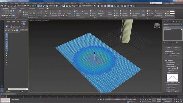Expand the Modify Selection panel arrow
This screenshot has width=183, height=103.
pos(38,18)
